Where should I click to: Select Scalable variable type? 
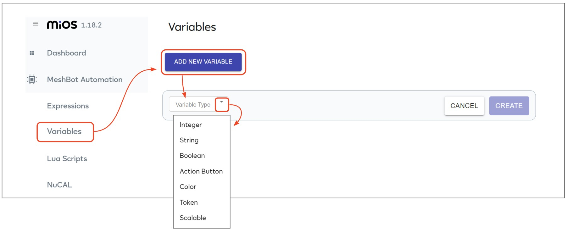pyautogui.click(x=193, y=218)
